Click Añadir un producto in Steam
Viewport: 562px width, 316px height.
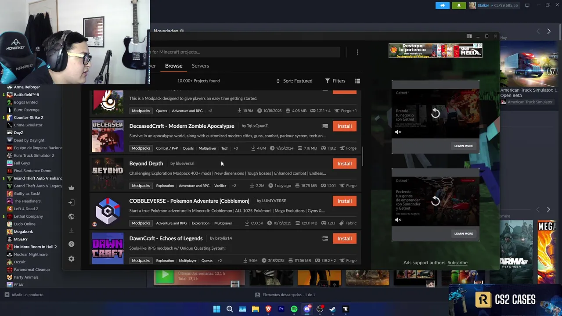tap(24, 295)
